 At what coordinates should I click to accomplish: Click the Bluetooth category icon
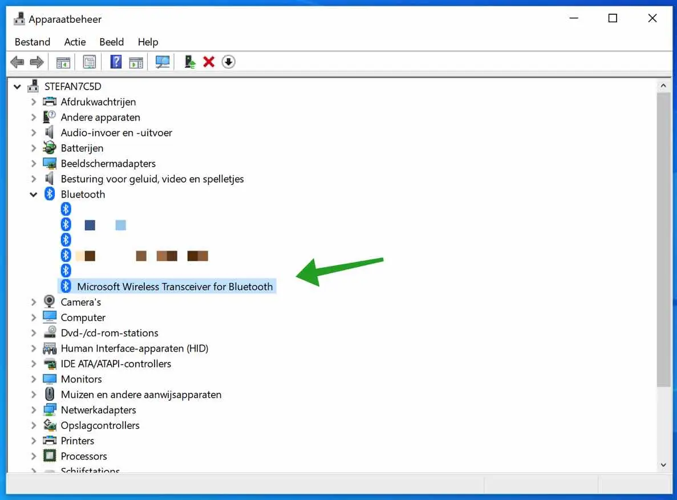click(x=50, y=194)
